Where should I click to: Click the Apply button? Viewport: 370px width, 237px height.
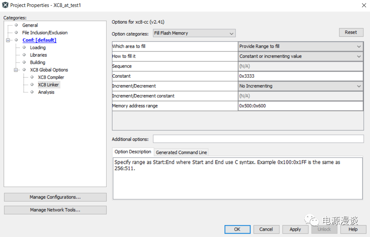[x=295, y=229]
